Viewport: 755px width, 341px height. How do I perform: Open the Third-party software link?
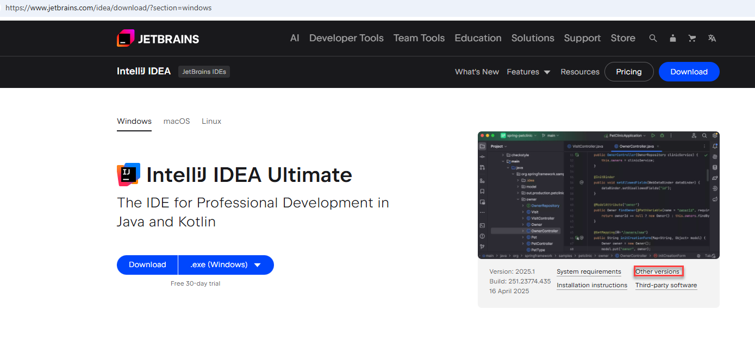(666, 285)
